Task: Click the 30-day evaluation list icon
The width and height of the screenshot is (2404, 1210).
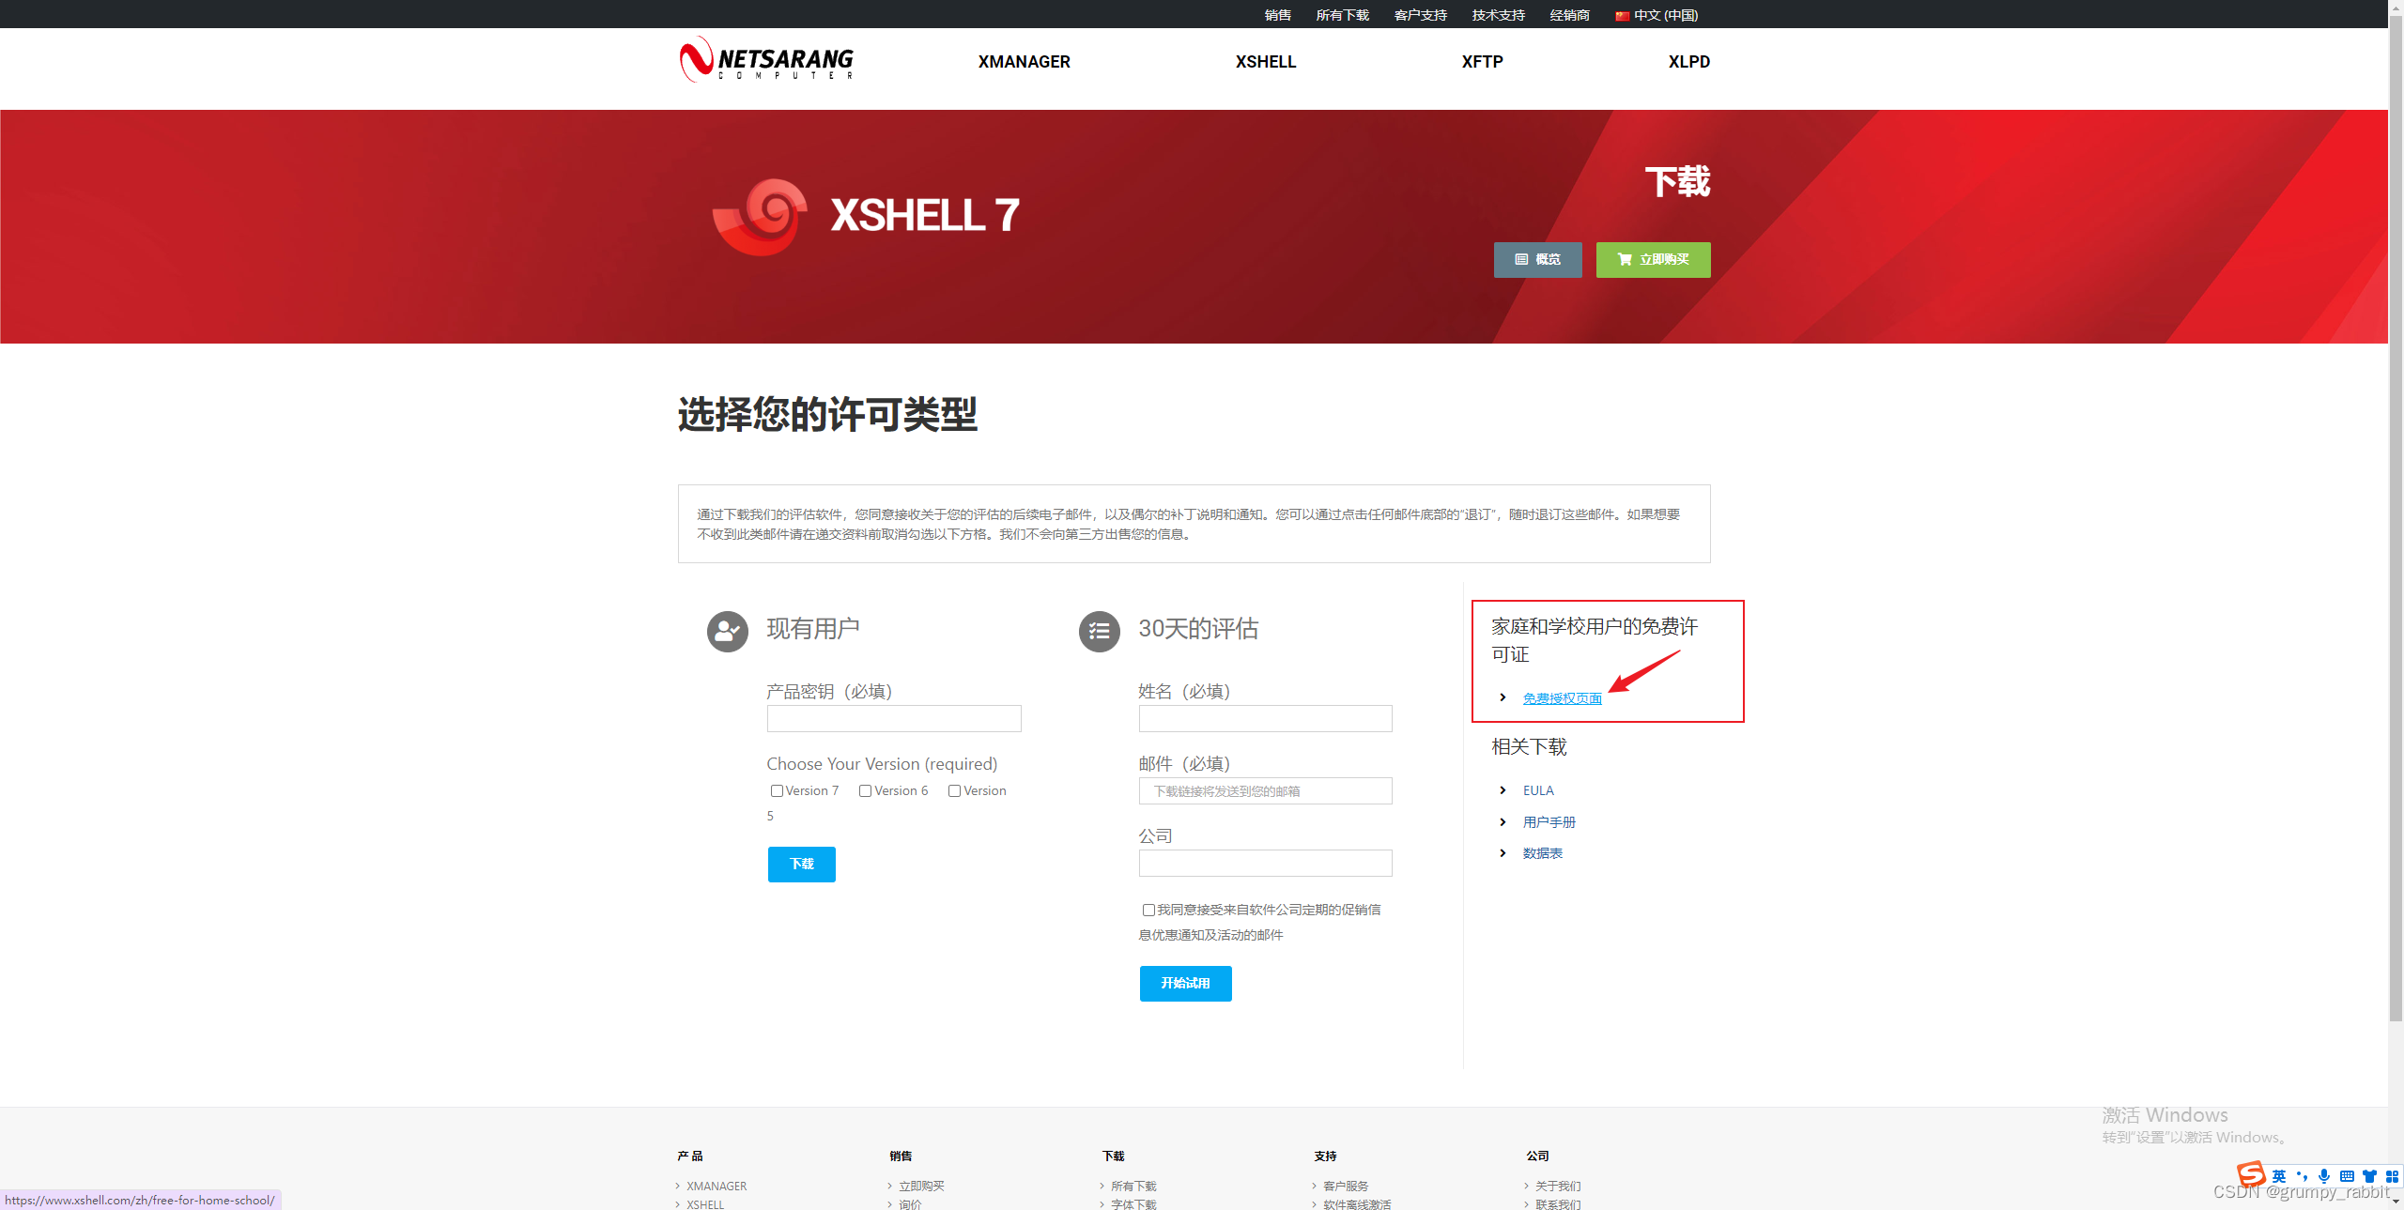Action: pyautogui.click(x=1099, y=632)
